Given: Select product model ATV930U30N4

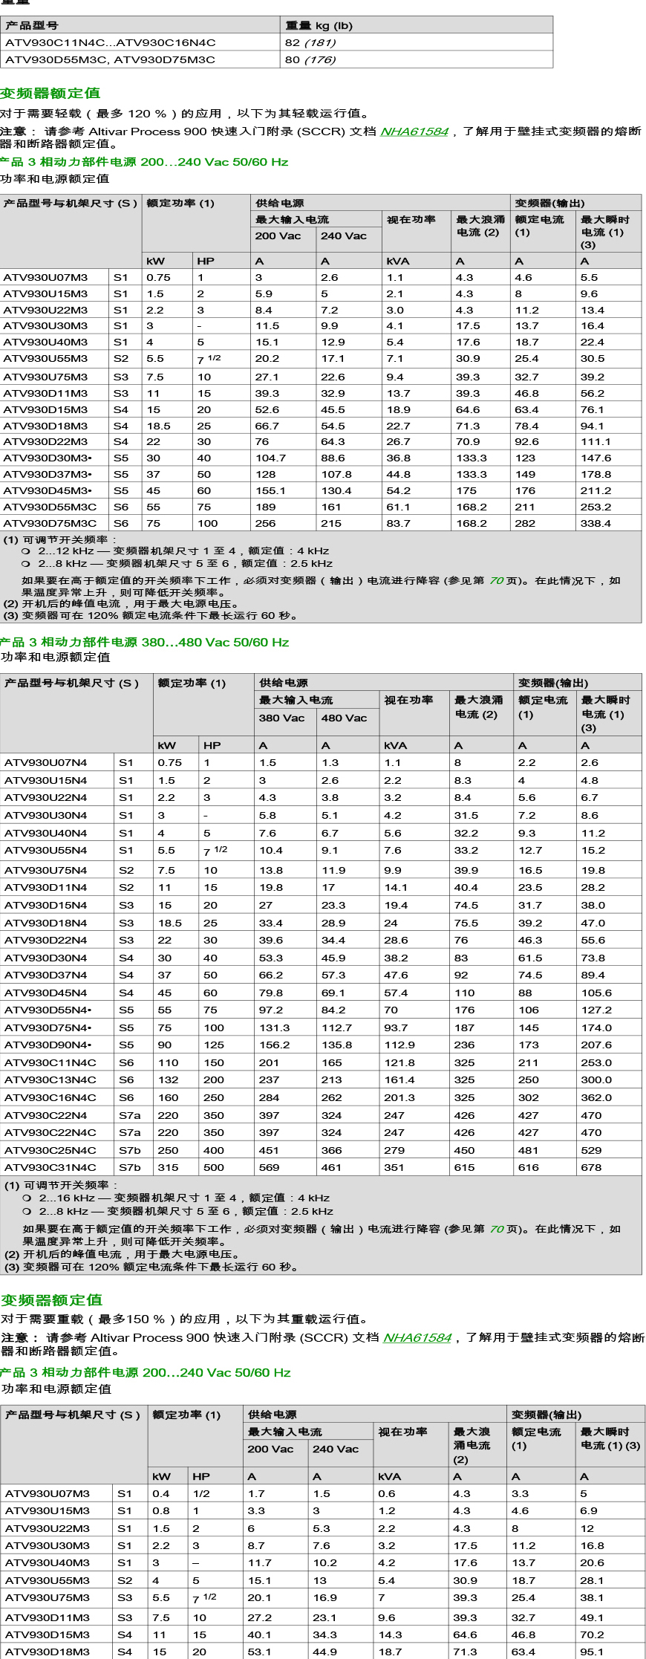Looking at the screenshot, I should (x=46, y=815).
